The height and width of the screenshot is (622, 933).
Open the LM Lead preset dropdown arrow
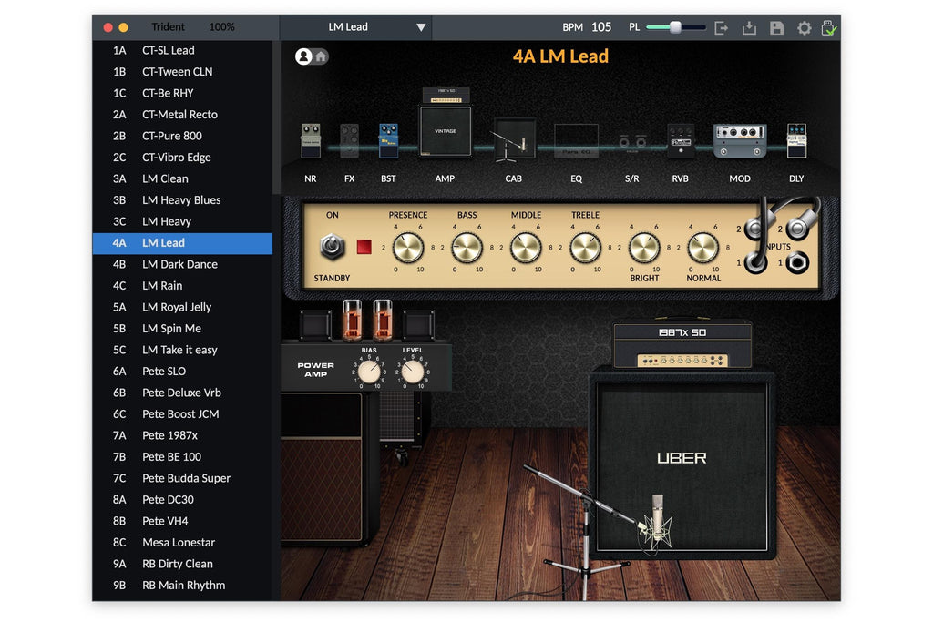[x=421, y=27]
